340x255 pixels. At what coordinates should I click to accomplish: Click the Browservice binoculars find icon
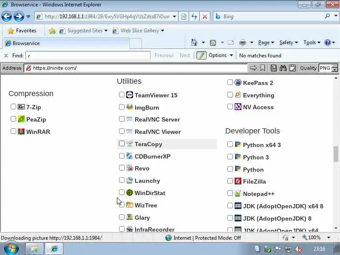283,68
